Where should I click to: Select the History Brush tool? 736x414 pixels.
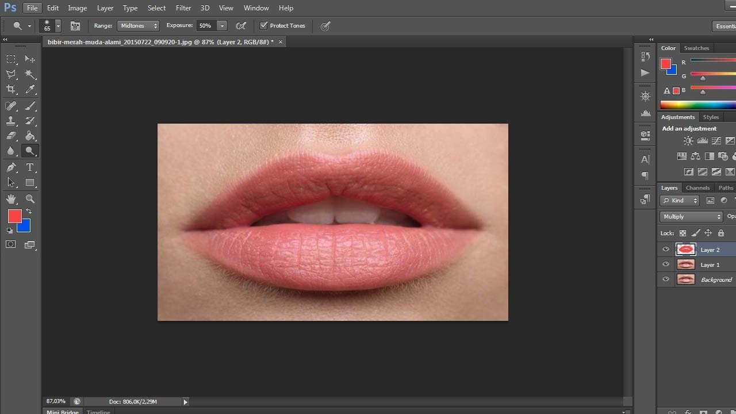30,121
